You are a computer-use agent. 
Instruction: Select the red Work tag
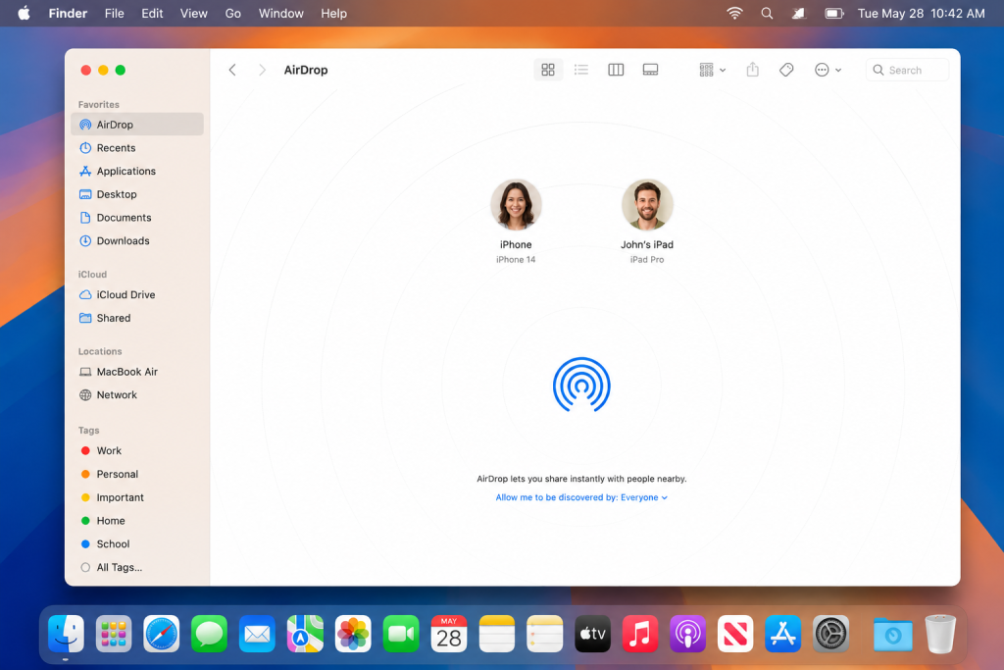coord(137,451)
